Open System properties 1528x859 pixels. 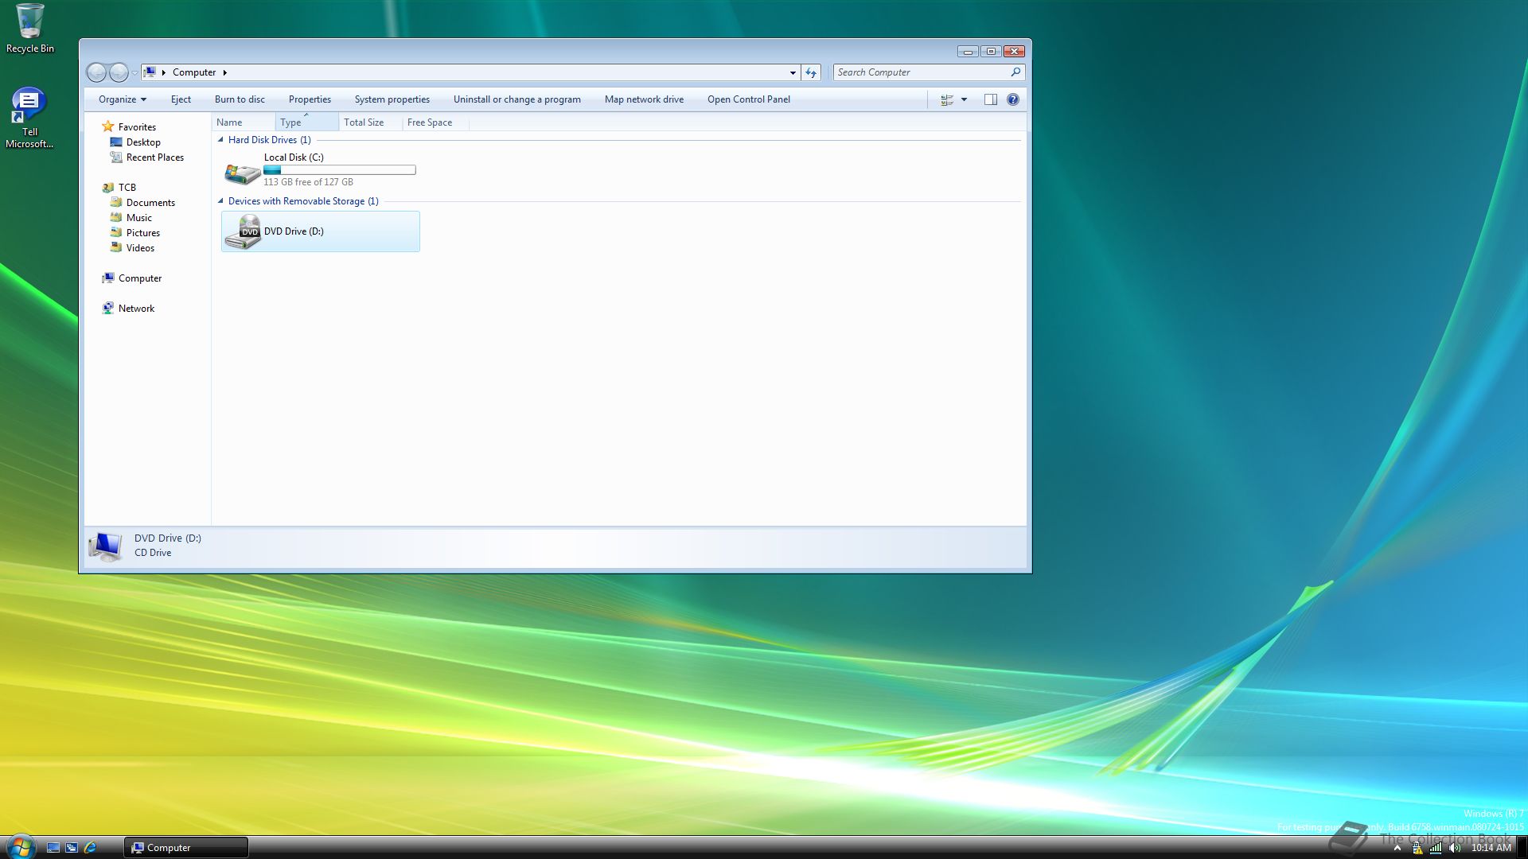(x=392, y=99)
